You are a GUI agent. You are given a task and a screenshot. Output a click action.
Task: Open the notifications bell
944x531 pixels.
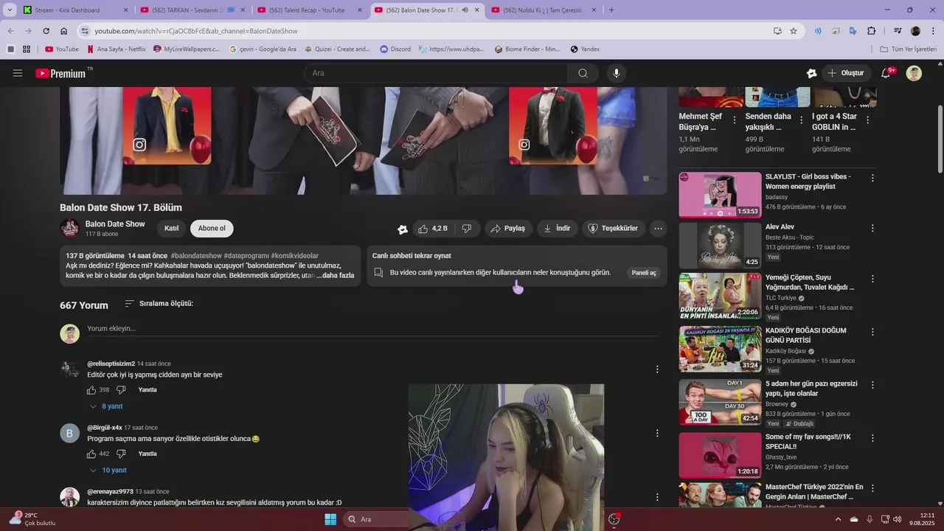886,73
